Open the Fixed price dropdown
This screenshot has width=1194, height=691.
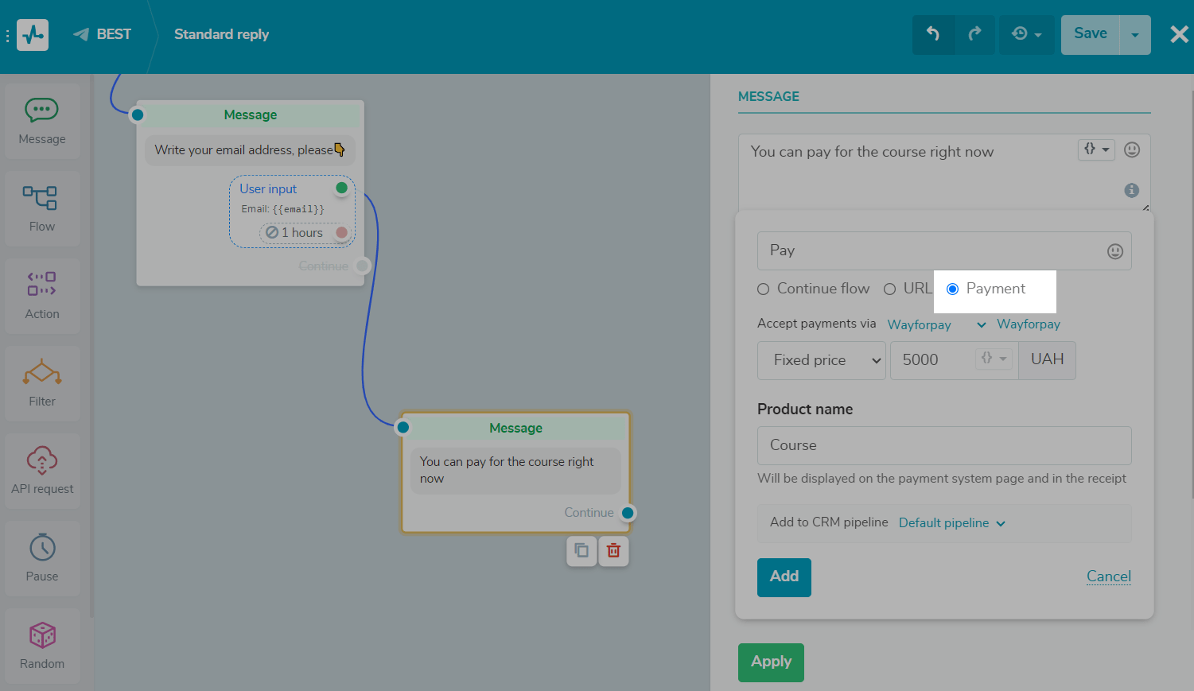(x=821, y=360)
